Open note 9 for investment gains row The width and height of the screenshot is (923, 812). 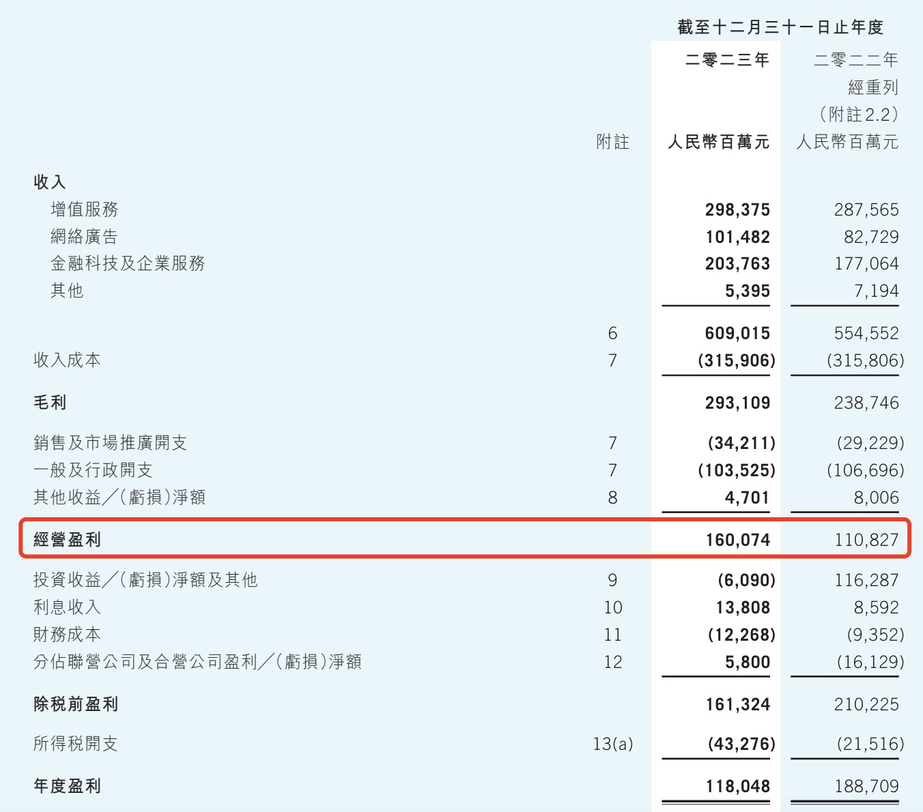612,580
